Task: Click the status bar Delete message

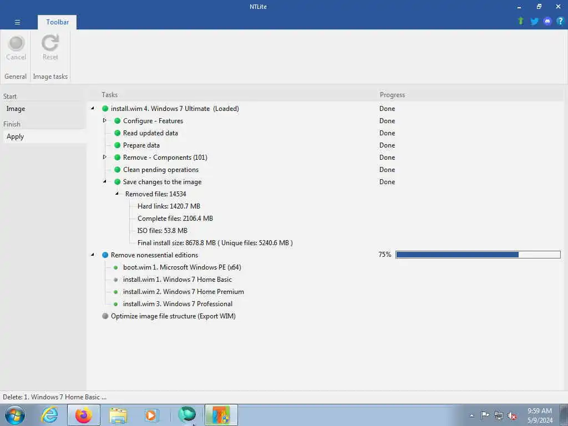Action: click(x=55, y=397)
